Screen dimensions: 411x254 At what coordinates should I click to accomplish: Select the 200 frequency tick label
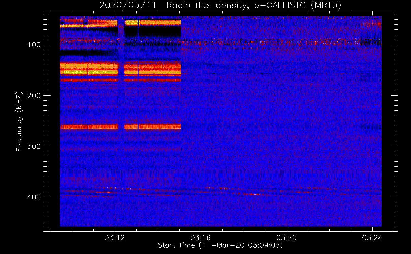pyautogui.click(x=34, y=96)
